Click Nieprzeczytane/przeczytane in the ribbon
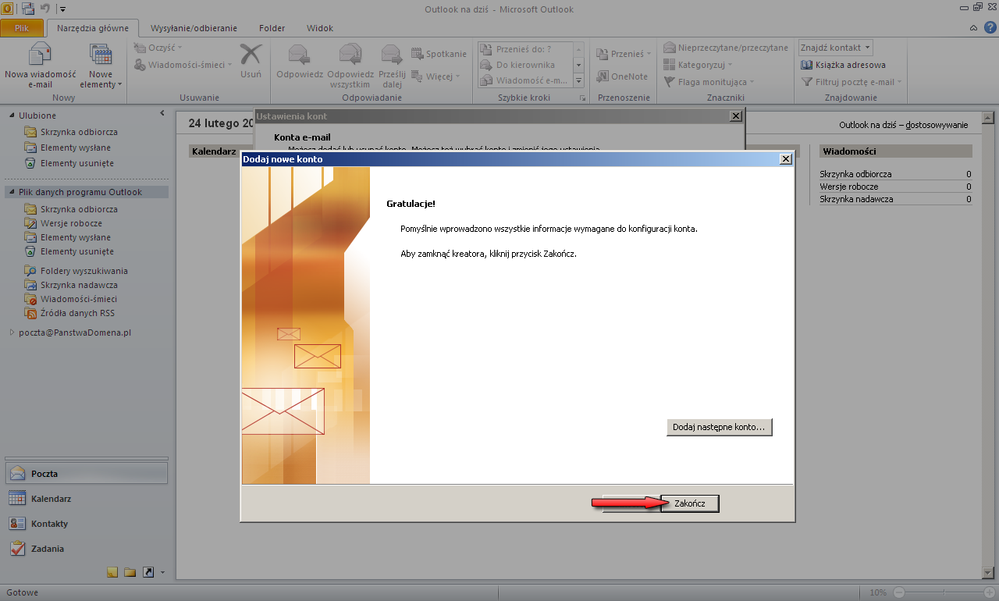Screen dimensions: 999x601 point(725,48)
